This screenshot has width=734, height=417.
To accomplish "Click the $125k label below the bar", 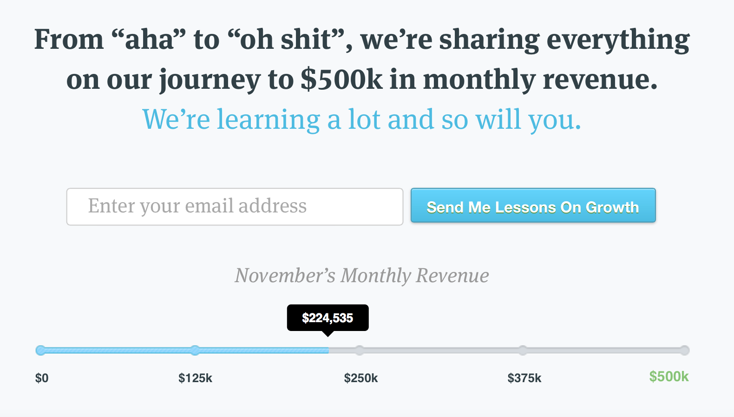I will point(195,378).
